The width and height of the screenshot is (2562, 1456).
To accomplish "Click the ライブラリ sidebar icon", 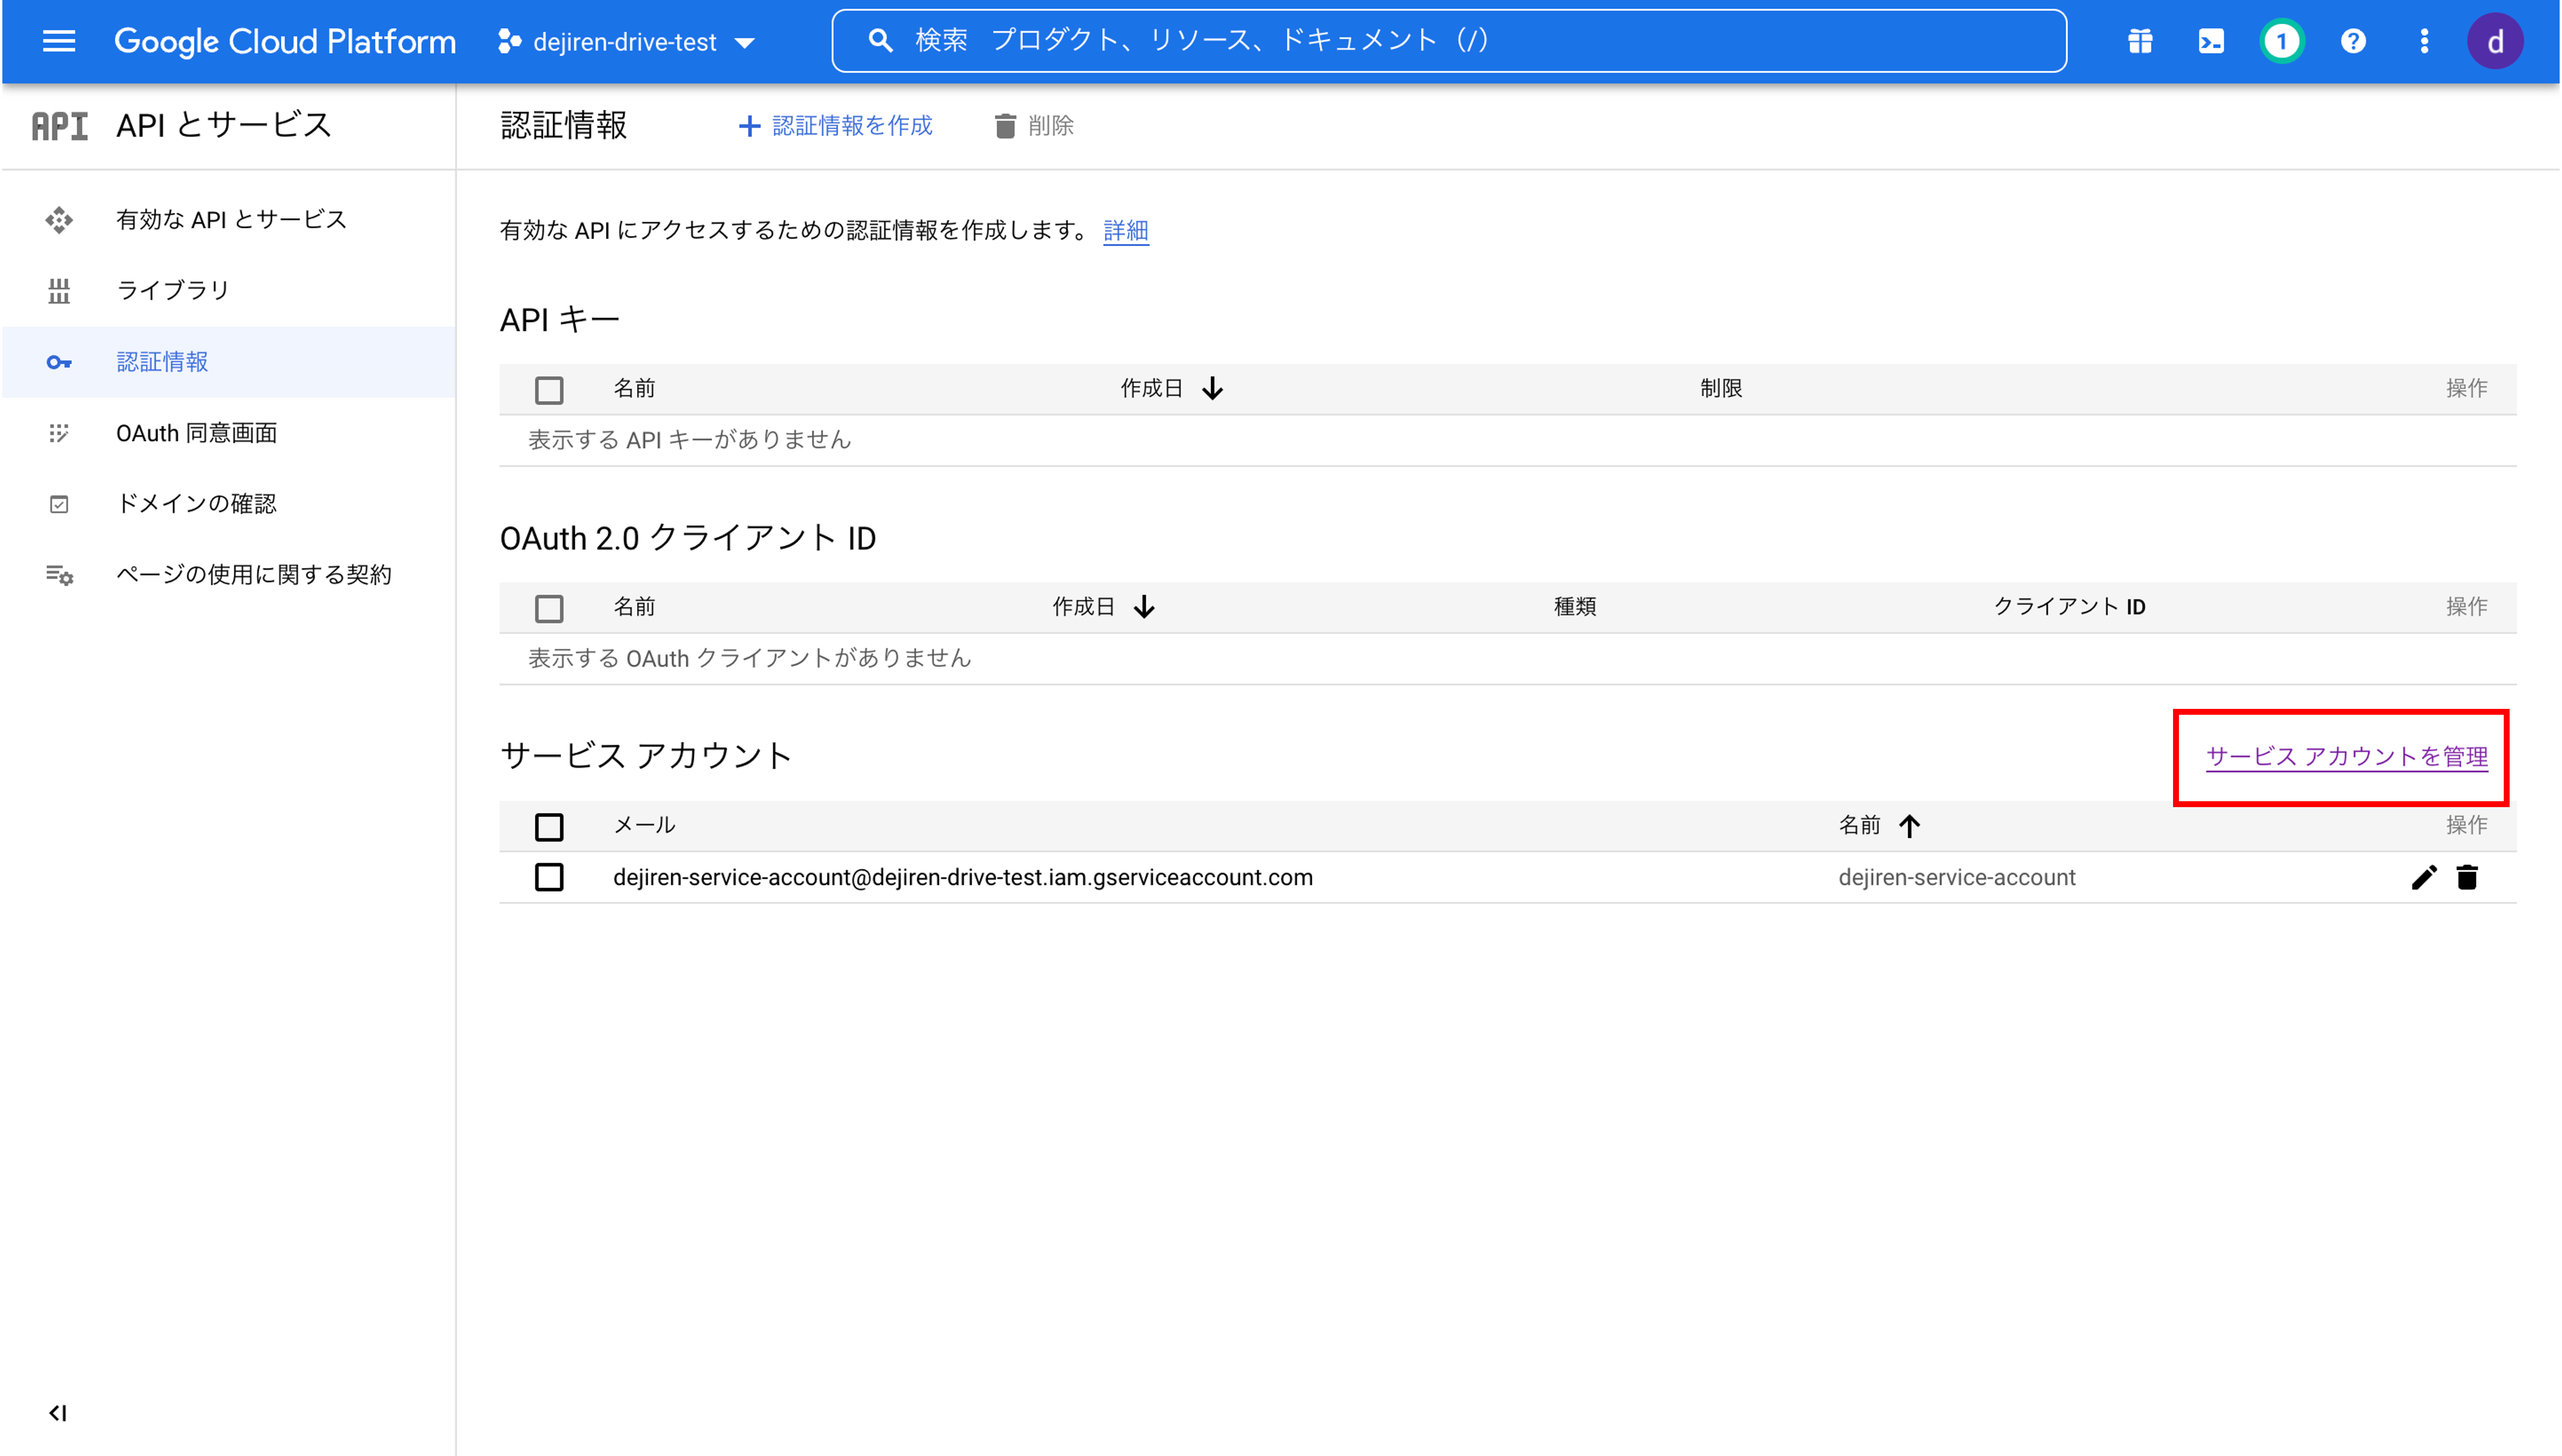I will point(59,290).
